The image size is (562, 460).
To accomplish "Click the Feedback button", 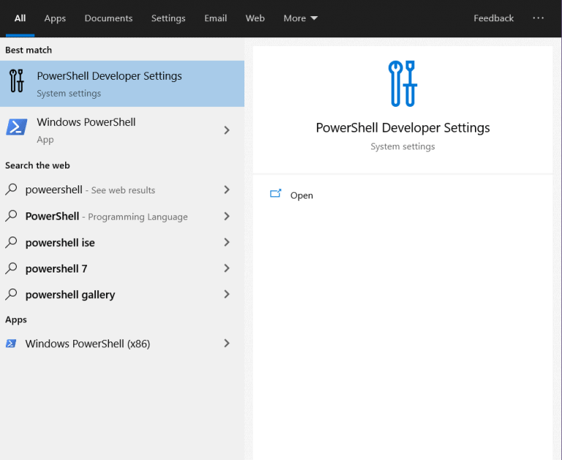I will 493,18.
